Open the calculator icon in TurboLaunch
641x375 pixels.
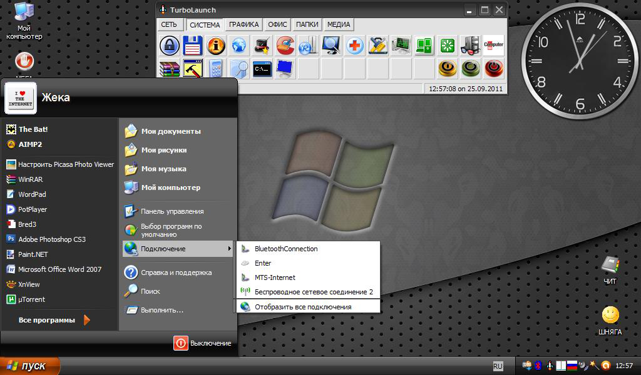tap(216, 68)
